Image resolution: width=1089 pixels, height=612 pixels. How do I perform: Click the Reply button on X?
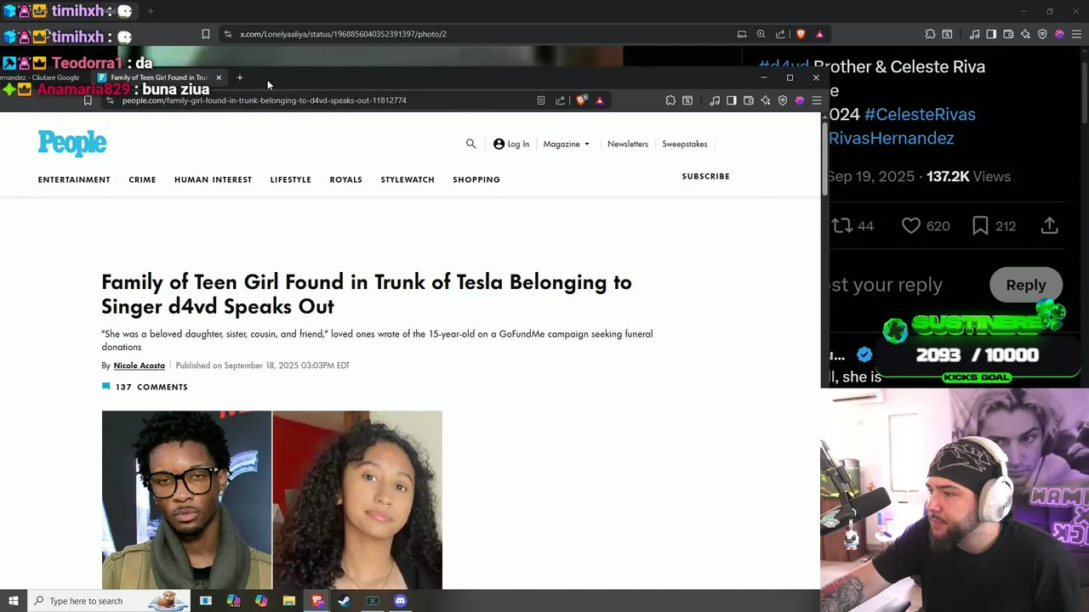[1026, 285]
